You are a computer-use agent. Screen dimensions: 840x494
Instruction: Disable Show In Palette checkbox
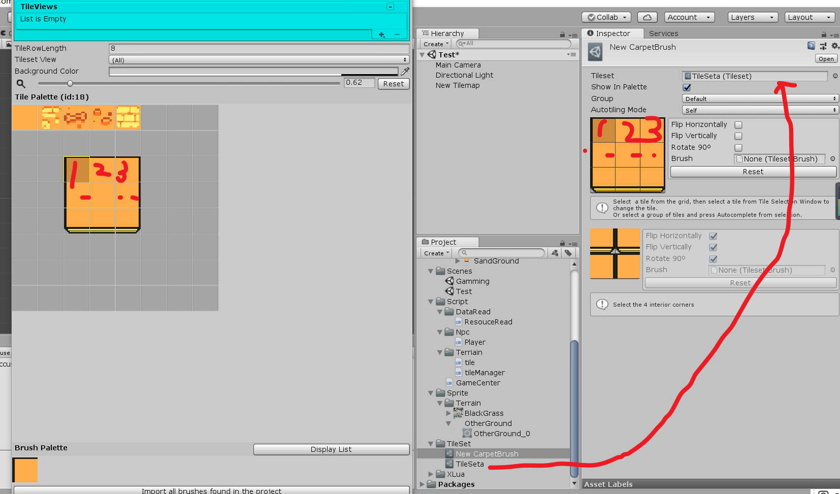point(687,87)
